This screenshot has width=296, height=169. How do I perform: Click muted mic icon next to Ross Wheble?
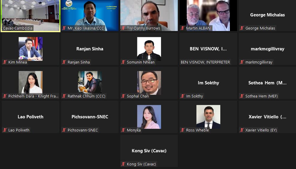[183, 130]
